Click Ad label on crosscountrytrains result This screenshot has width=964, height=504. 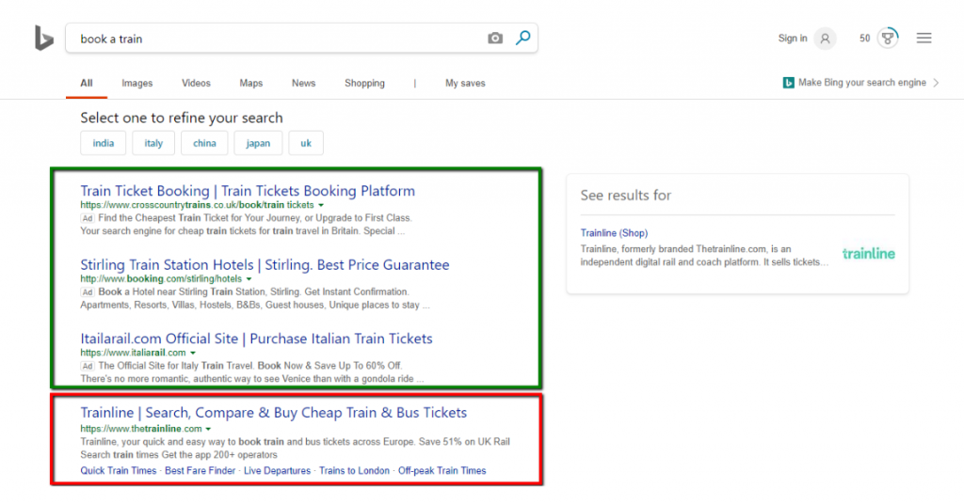(88, 218)
